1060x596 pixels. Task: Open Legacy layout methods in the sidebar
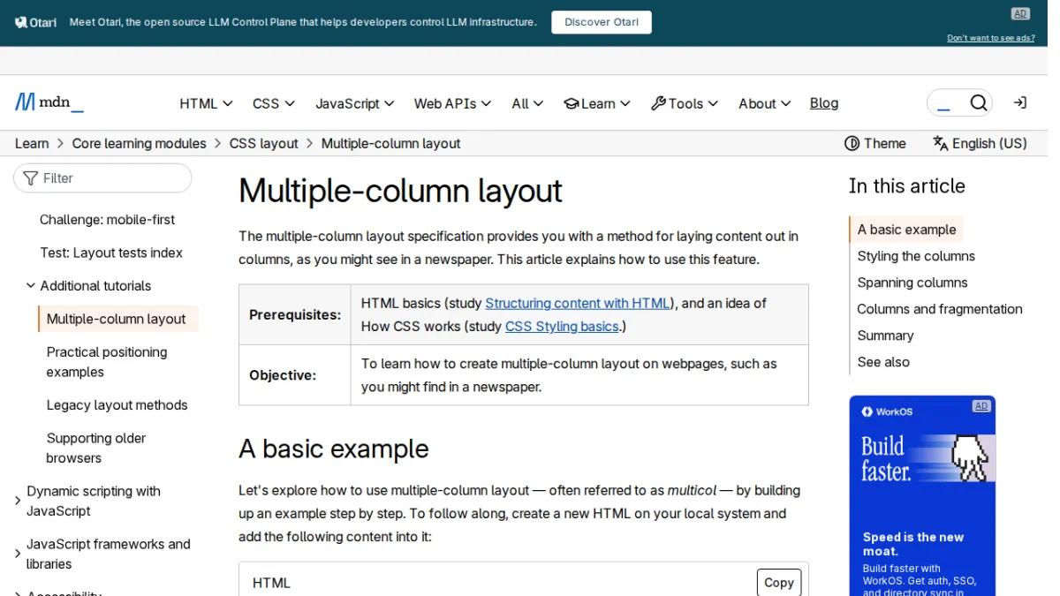117,404
